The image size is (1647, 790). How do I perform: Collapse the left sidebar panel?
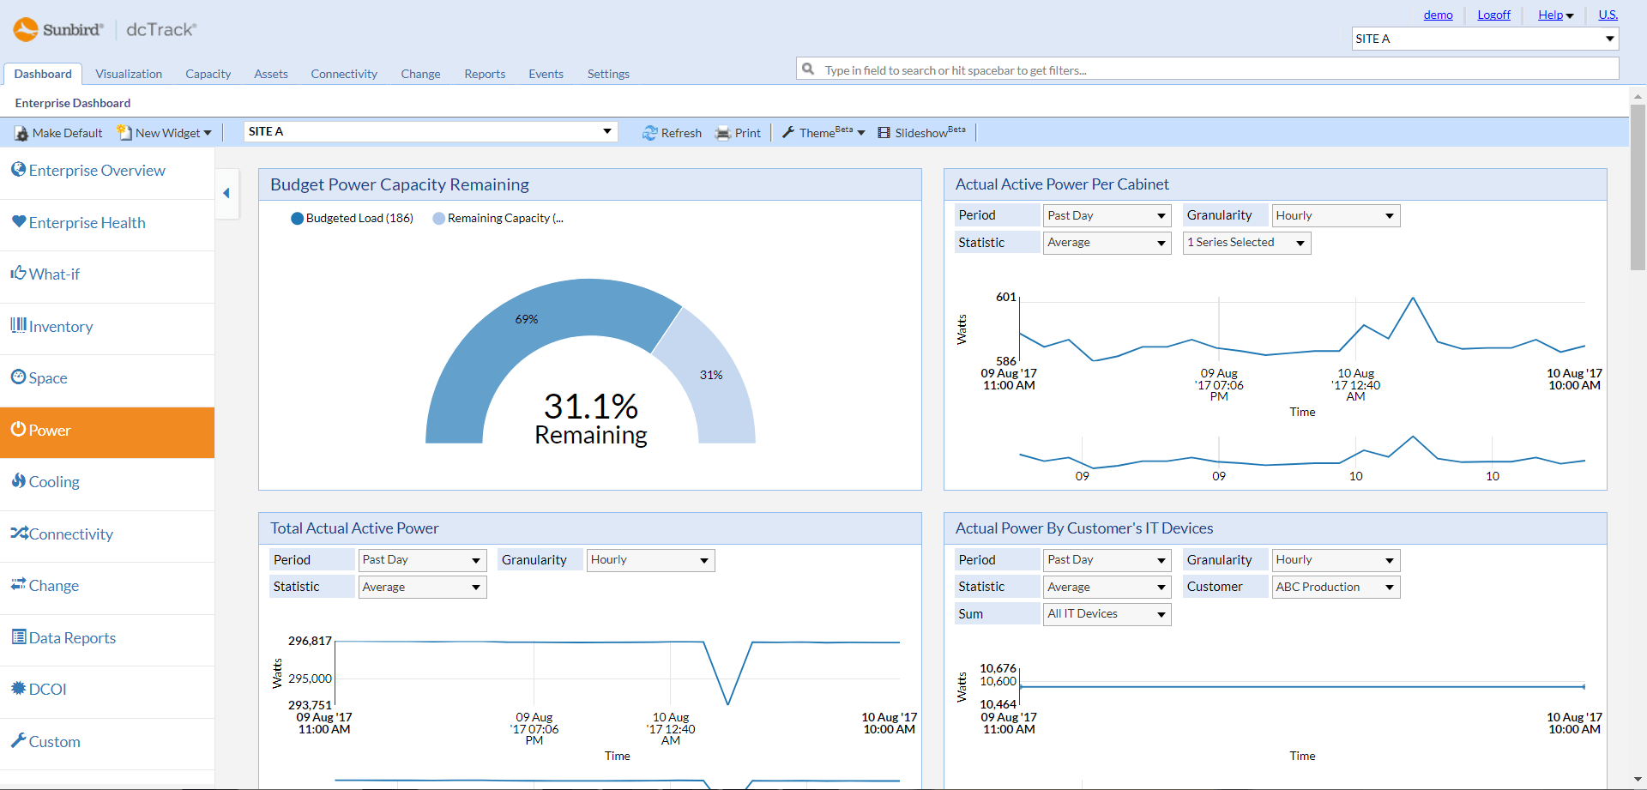(x=227, y=194)
